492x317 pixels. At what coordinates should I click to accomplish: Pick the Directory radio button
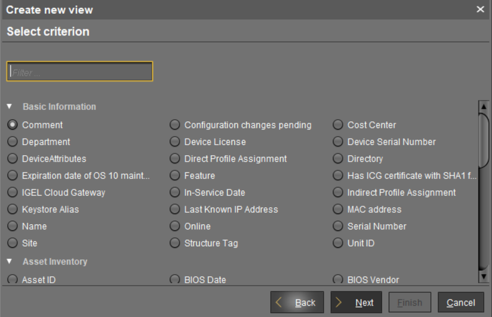(x=338, y=159)
